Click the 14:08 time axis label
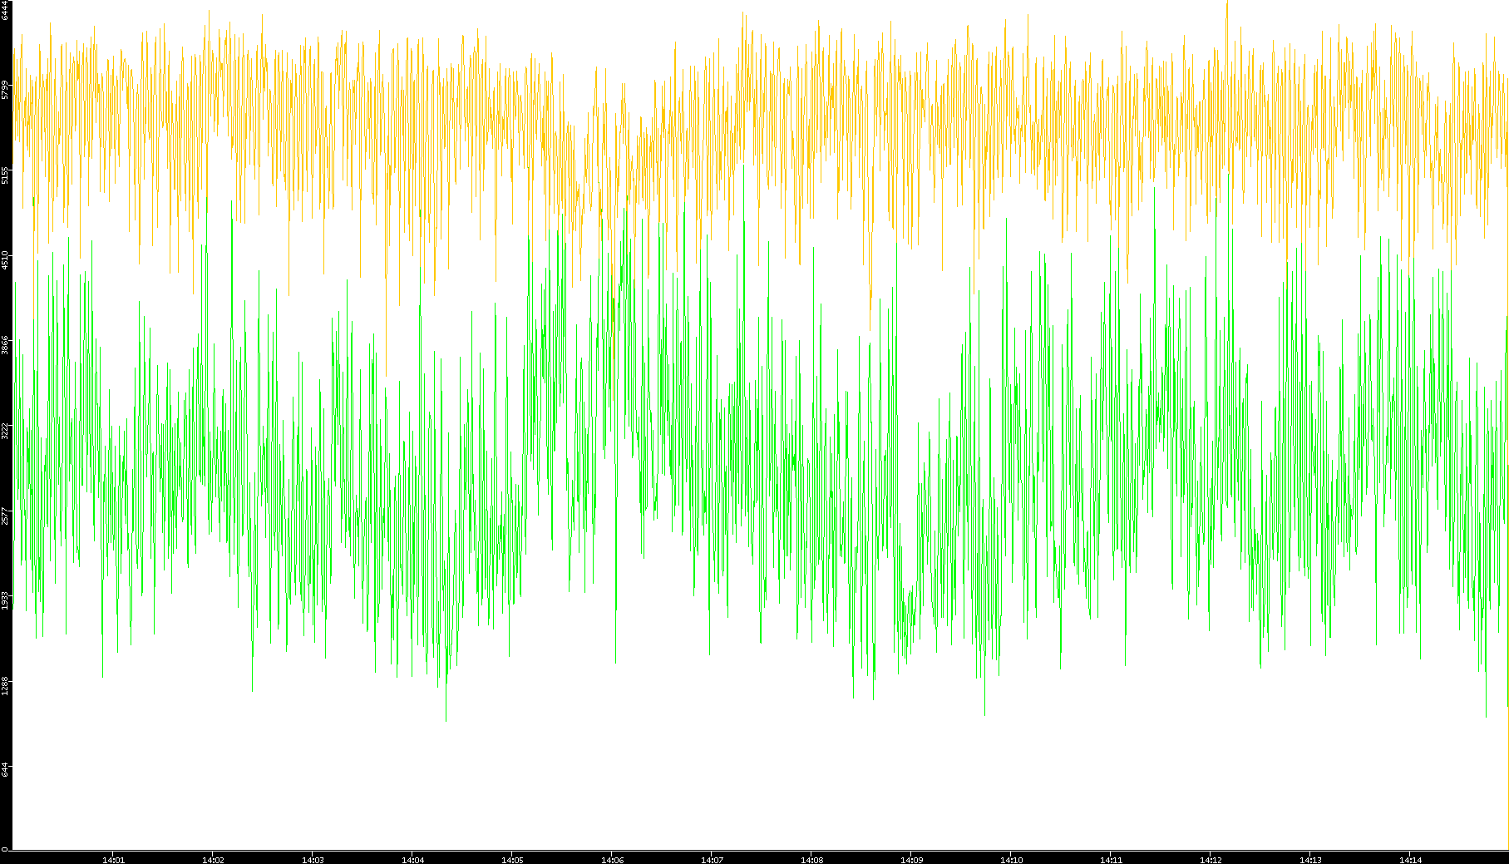 point(811,860)
